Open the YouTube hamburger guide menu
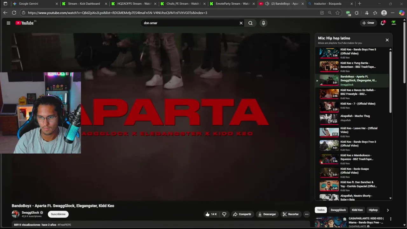This screenshot has width=407, height=229. point(9,23)
